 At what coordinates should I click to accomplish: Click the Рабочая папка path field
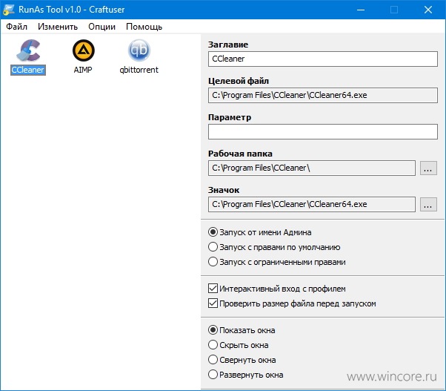[312, 168]
